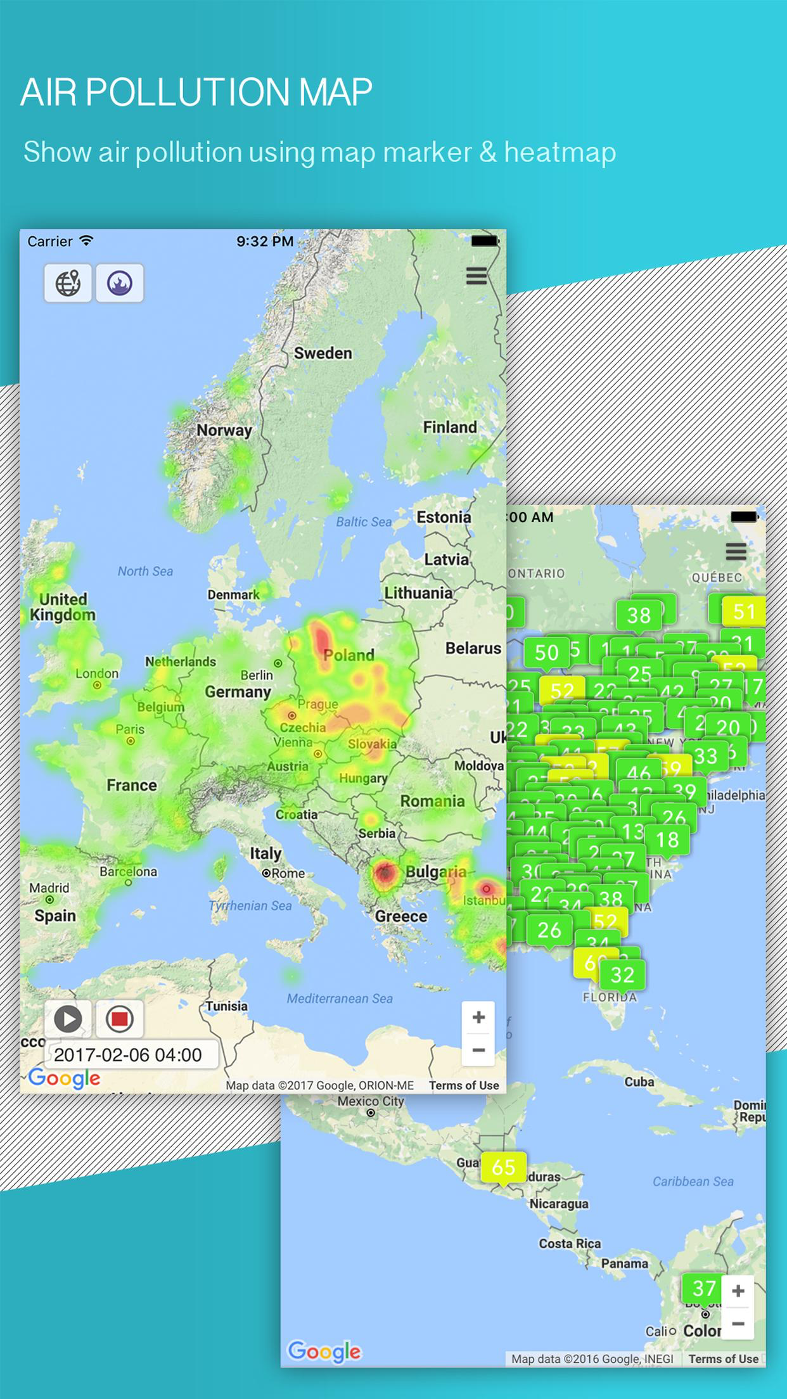Click the France country label
This screenshot has height=1399, width=787.
pos(132,785)
